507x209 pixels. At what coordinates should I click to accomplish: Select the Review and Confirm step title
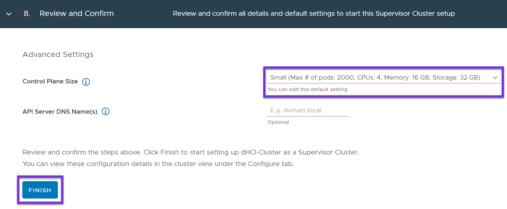77,13
